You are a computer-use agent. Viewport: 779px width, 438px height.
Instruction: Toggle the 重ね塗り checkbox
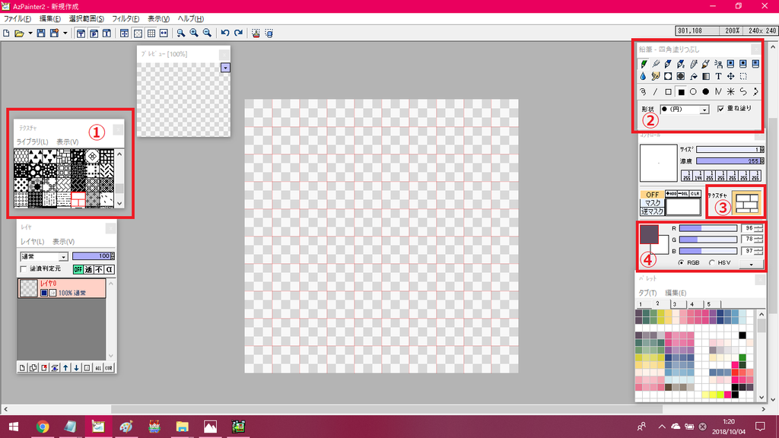(x=721, y=109)
